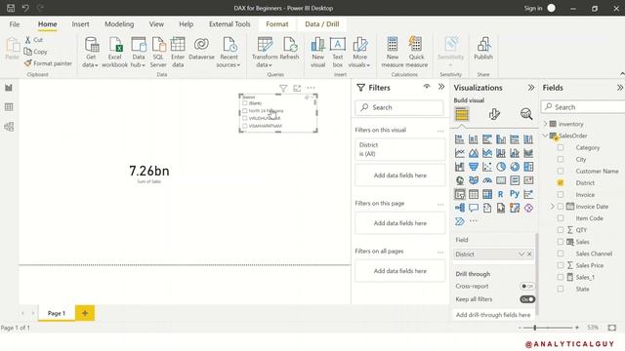Check the Invoice field

(x=561, y=195)
